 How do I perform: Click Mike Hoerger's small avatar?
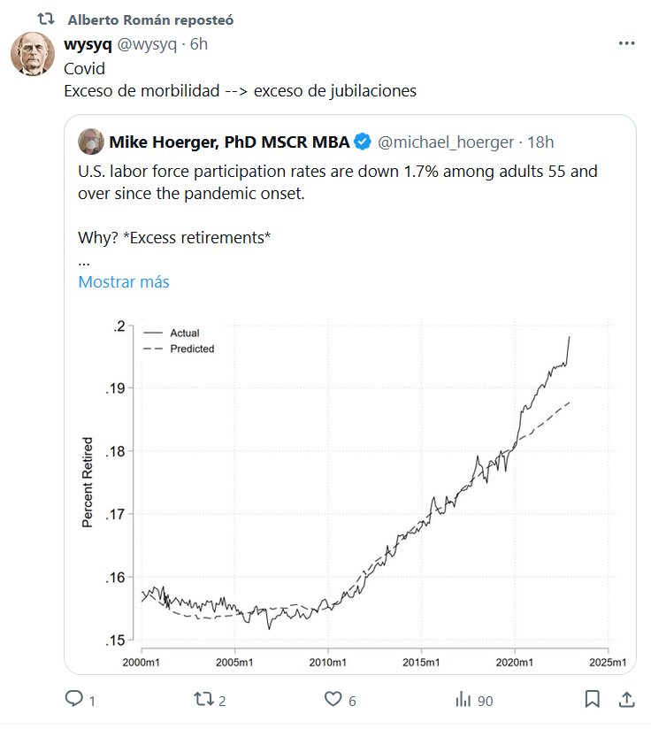click(x=90, y=142)
